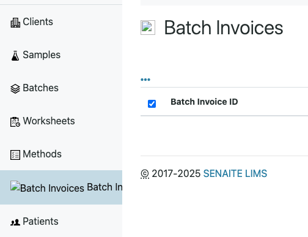Viewport: 308px width, 237px height.
Task: Sort by Batch Invoice ID column header
Action: 204,102
